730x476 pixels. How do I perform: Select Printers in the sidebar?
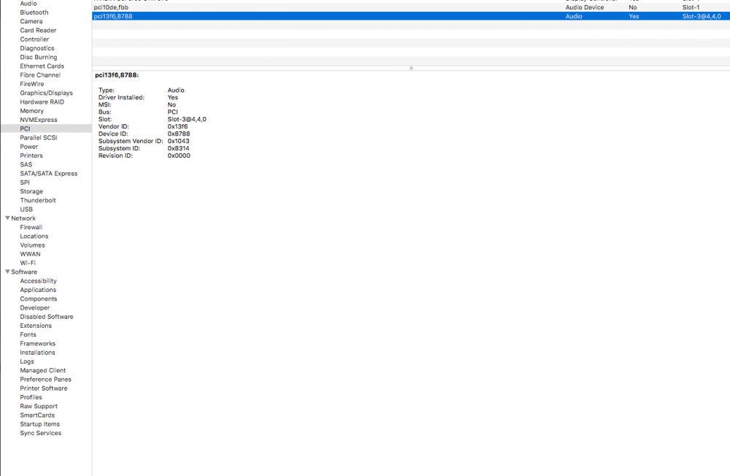[31, 156]
